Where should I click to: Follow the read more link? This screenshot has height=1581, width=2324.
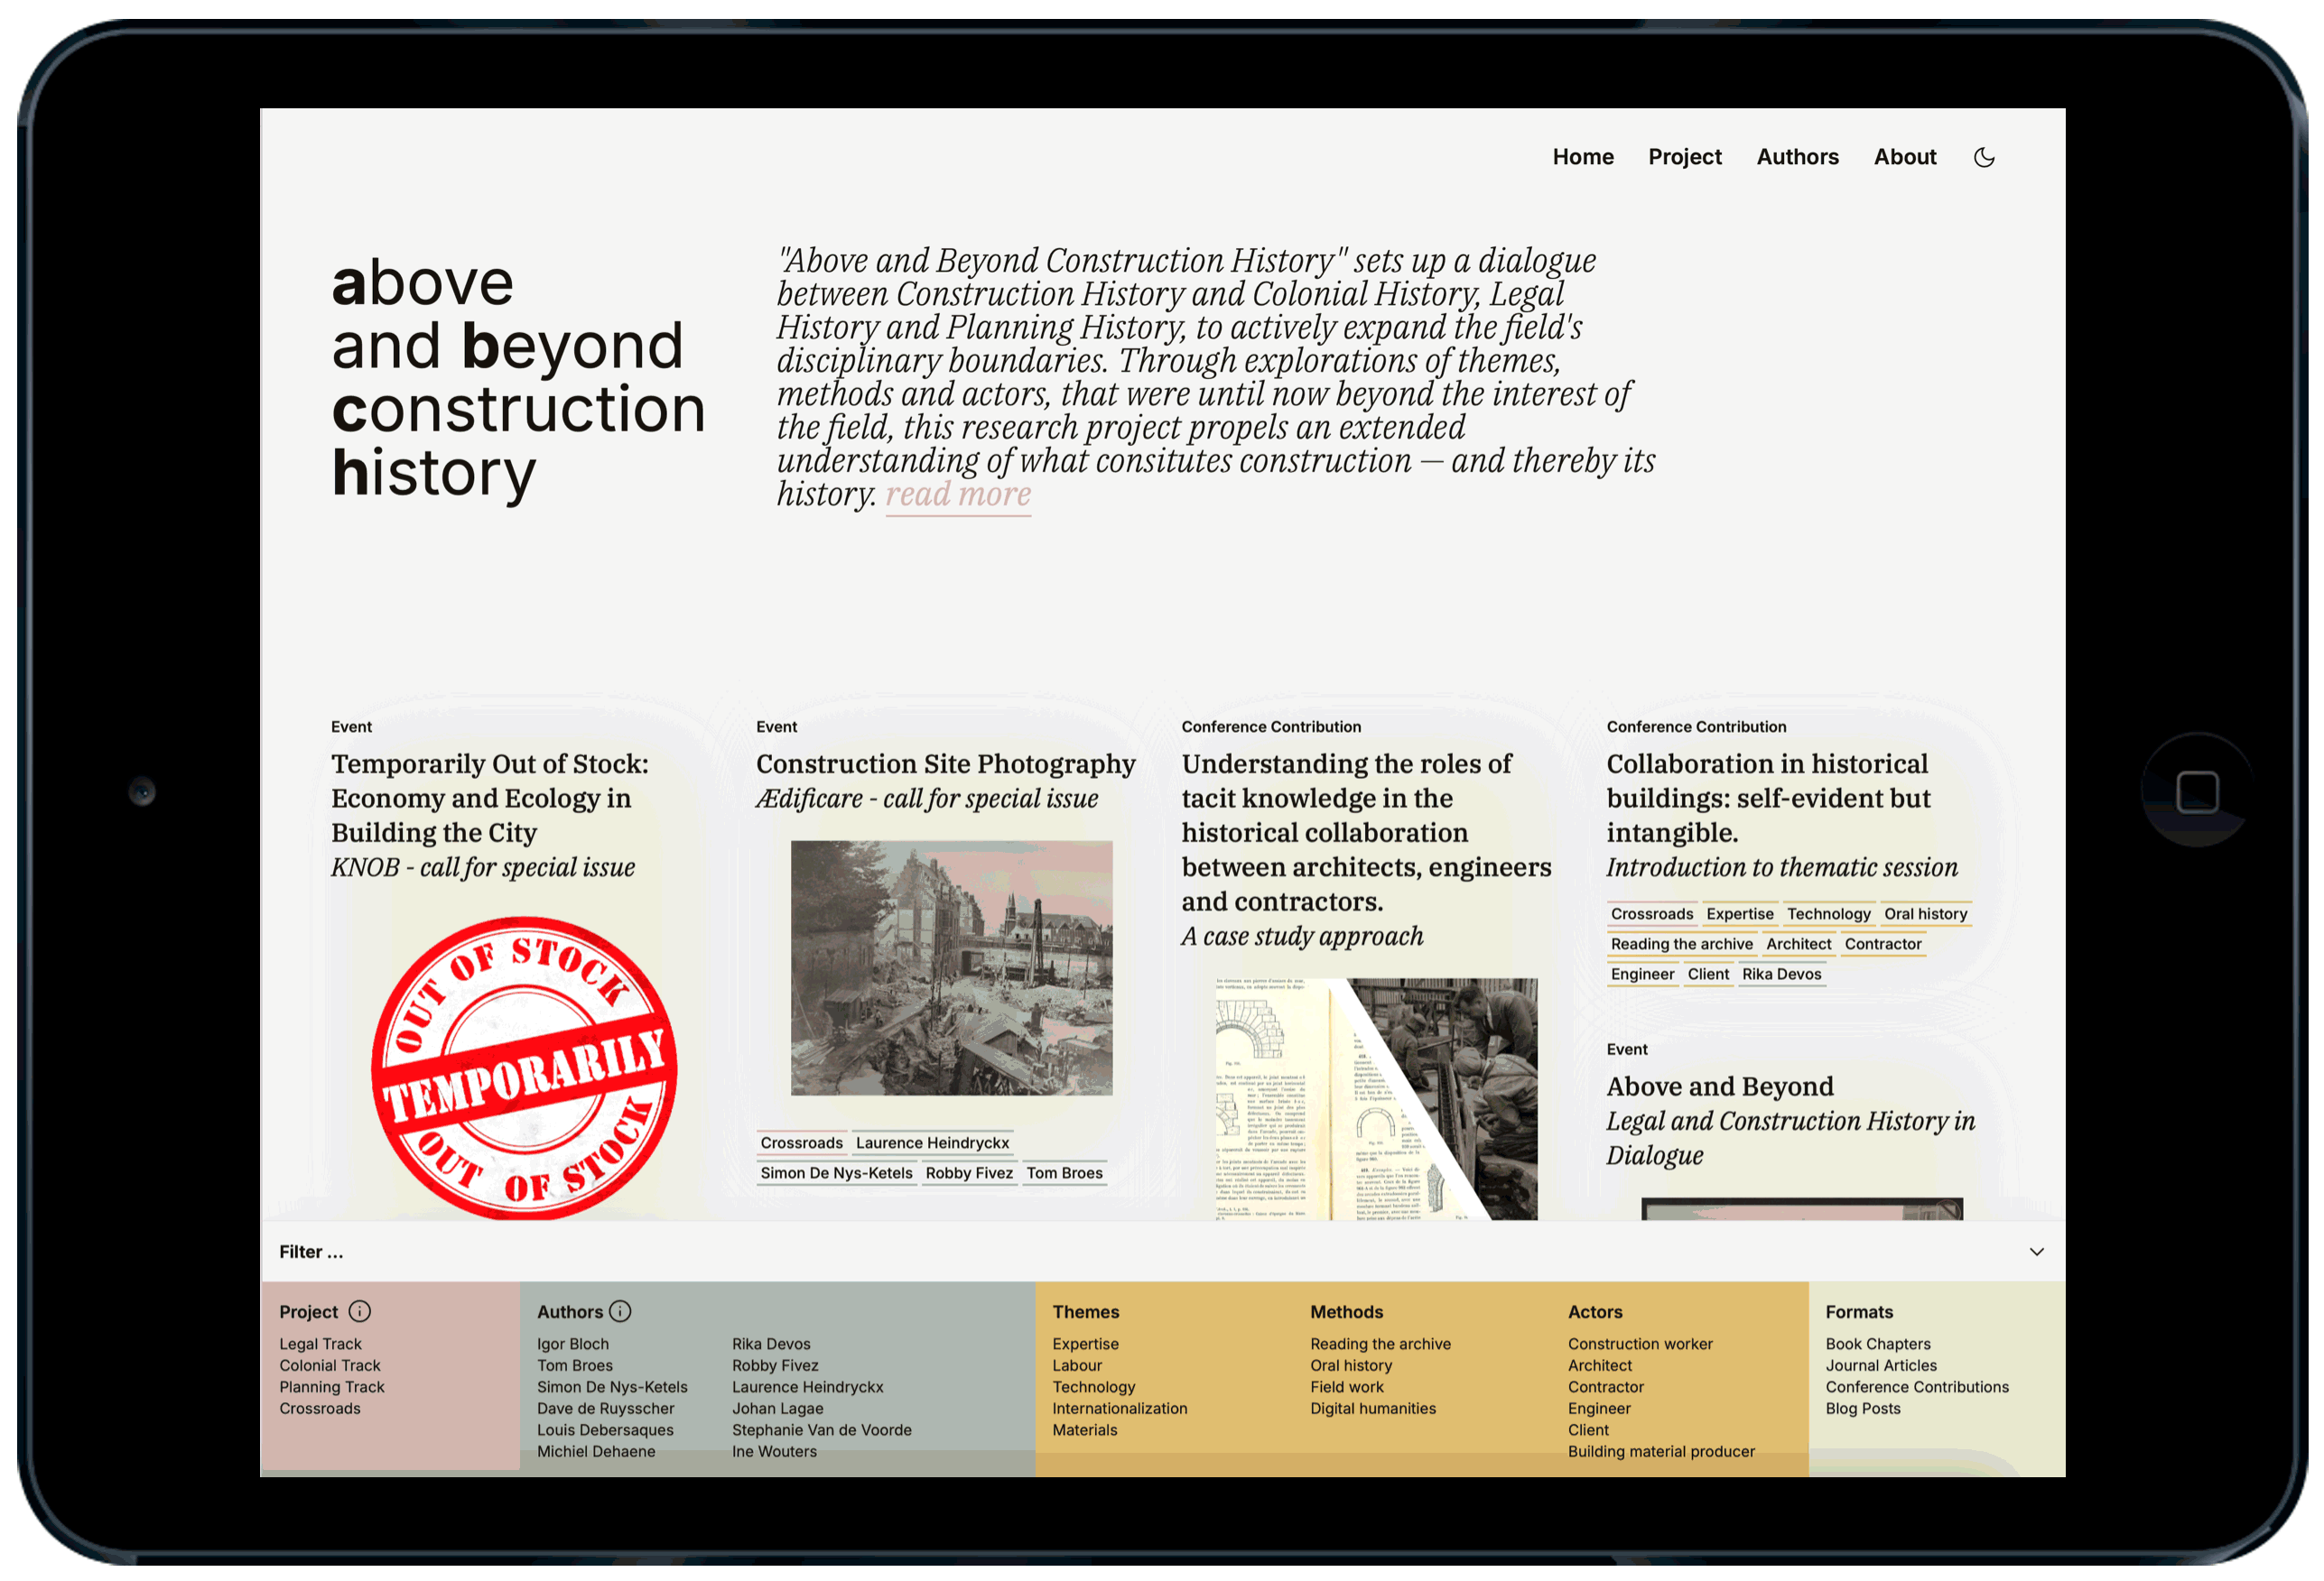pos(958,494)
